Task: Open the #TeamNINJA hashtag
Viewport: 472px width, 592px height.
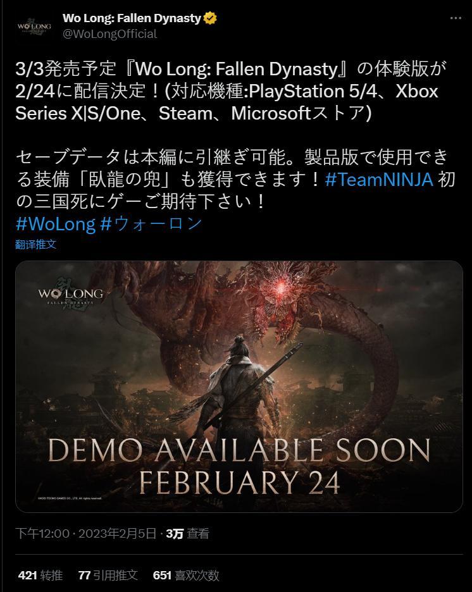Action: [x=379, y=179]
